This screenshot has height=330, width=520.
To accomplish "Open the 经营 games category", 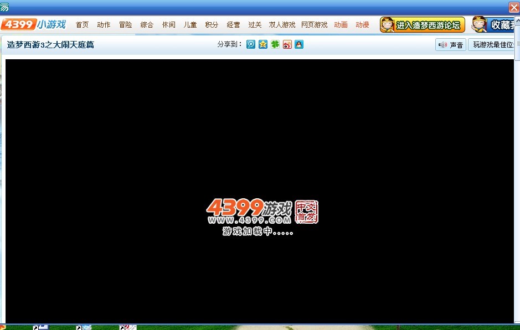I will (x=233, y=25).
